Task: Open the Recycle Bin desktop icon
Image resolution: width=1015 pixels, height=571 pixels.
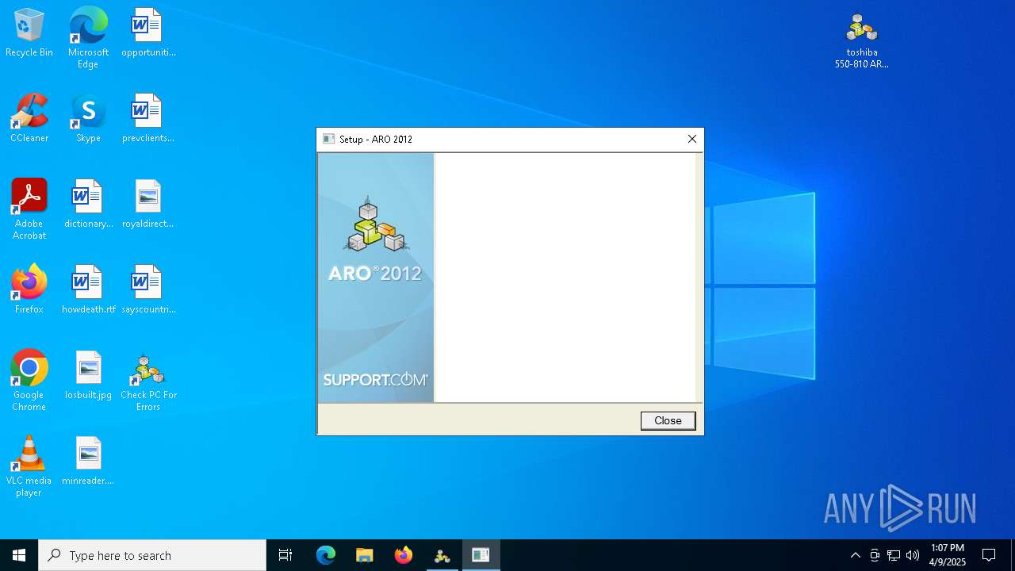Action: point(29,33)
